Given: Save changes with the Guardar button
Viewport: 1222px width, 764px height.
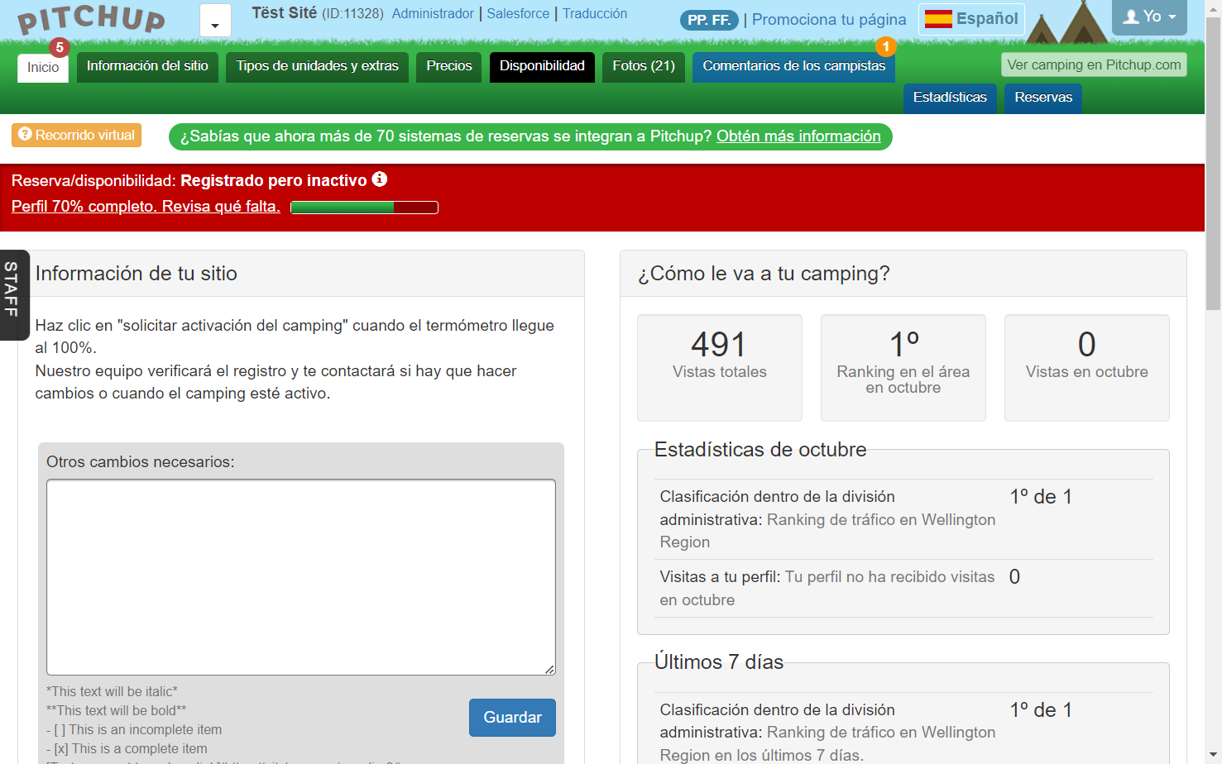Looking at the screenshot, I should pyautogui.click(x=512, y=718).
